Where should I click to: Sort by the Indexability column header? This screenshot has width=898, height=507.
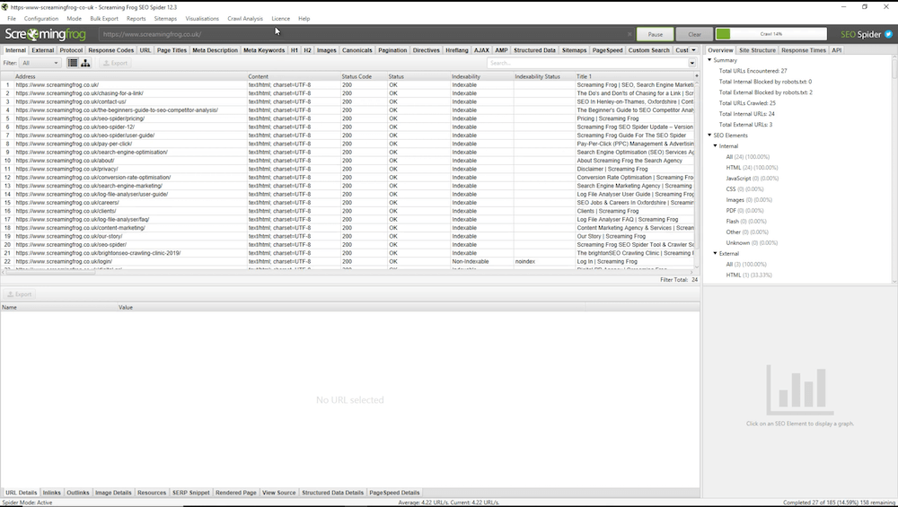(481, 76)
